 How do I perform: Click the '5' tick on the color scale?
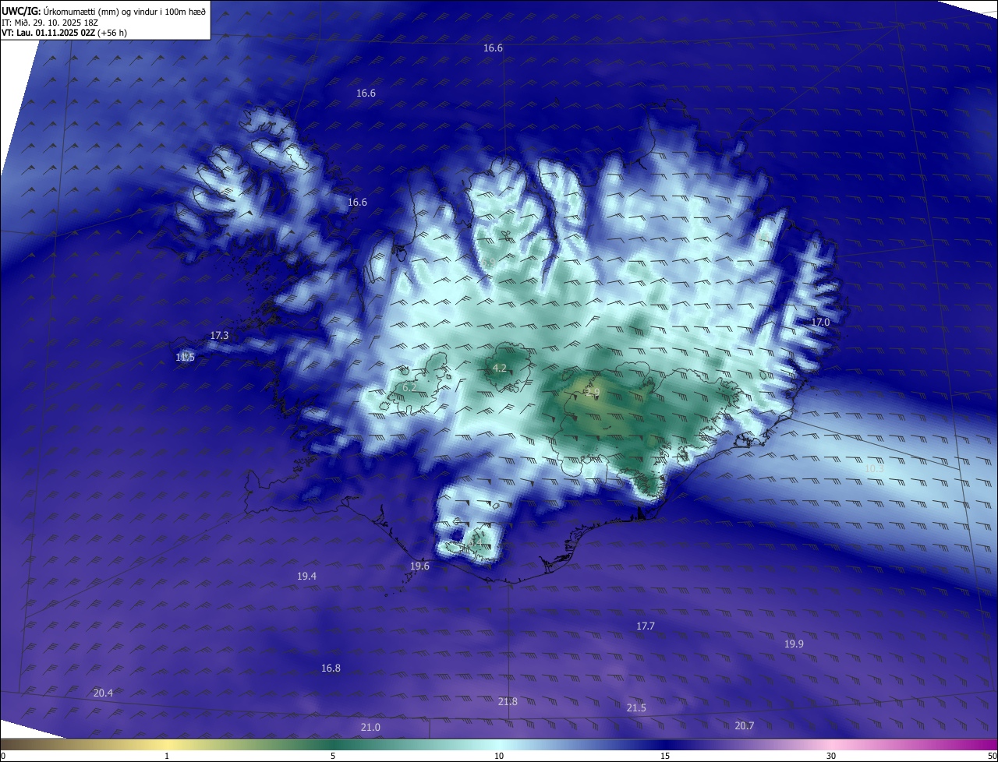(x=333, y=756)
